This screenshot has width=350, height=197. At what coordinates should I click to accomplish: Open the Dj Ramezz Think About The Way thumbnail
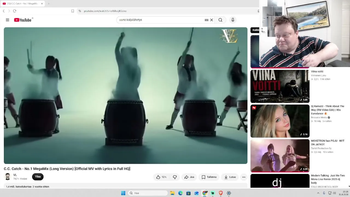pos(280,121)
